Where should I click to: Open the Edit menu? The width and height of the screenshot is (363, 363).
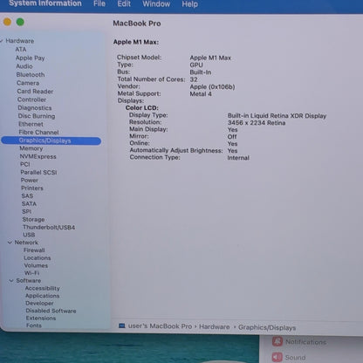(124, 3)
